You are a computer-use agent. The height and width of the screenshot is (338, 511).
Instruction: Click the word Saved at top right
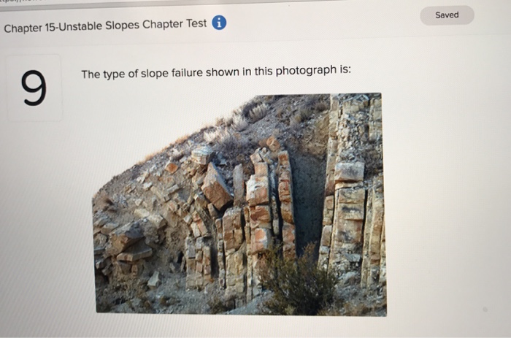pyautogui.click(x=447, y=15)
